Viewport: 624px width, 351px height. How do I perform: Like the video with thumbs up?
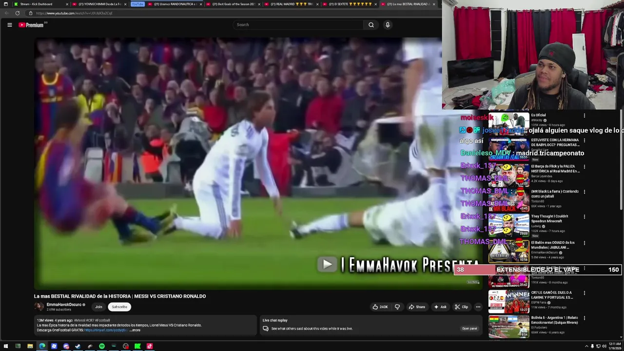click(380, 307)
